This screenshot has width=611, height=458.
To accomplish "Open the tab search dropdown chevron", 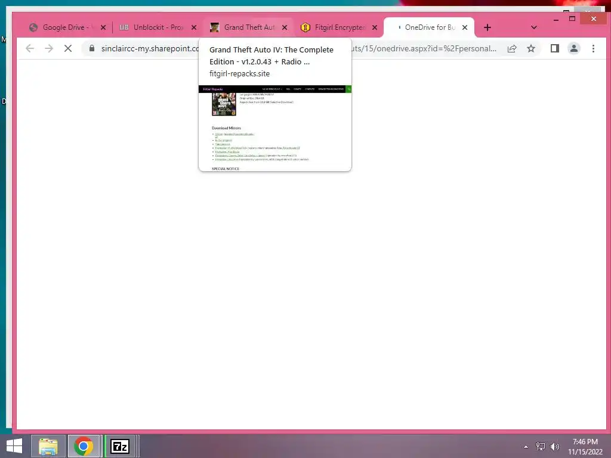I will coord(534,27).
